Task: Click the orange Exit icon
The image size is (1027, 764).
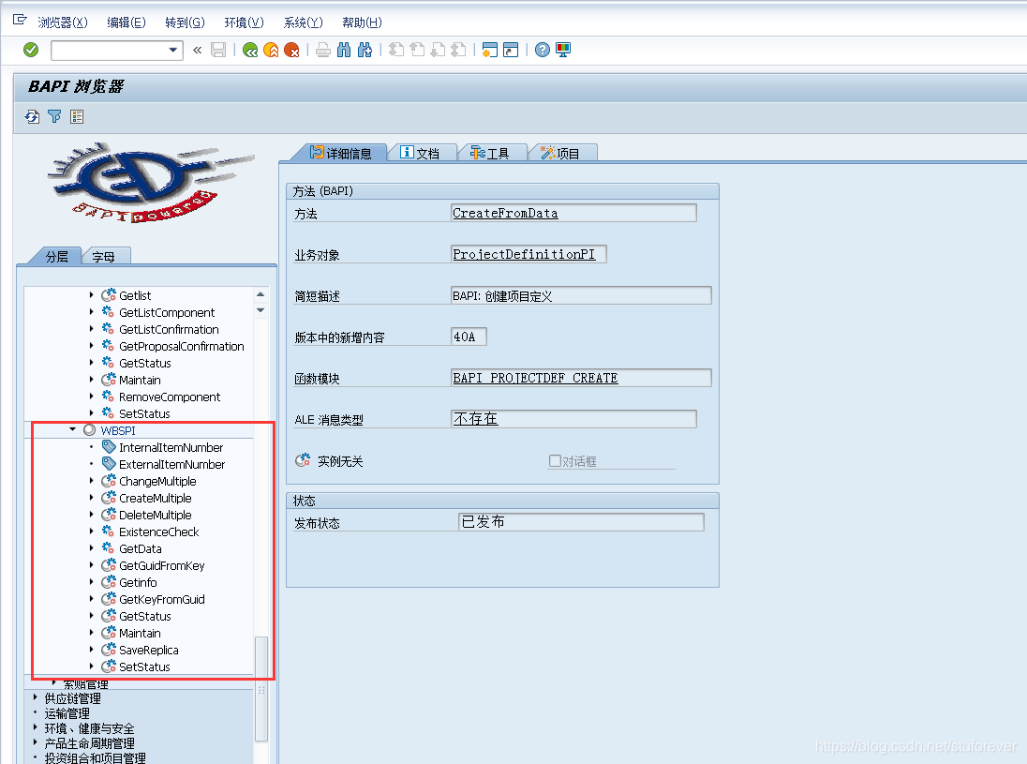Action: pos(271,50)
